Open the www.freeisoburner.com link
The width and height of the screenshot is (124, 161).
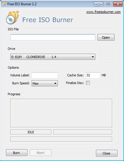[103, 12]
